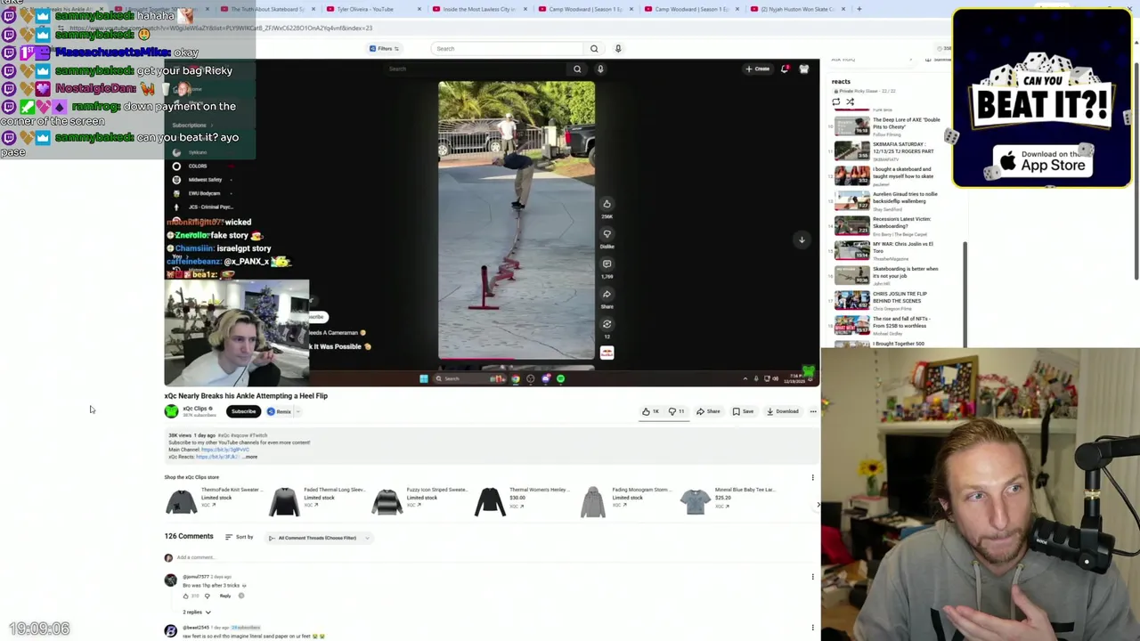Open Faded Thermal Long Sleeve product
1140x641 pixels.
click(316, 501)
